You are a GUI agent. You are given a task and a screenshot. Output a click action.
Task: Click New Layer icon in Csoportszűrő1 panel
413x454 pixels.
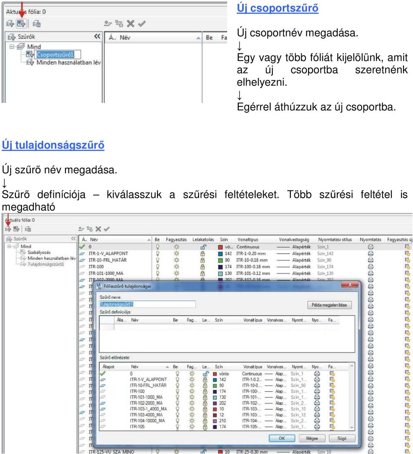click(108, 24)
